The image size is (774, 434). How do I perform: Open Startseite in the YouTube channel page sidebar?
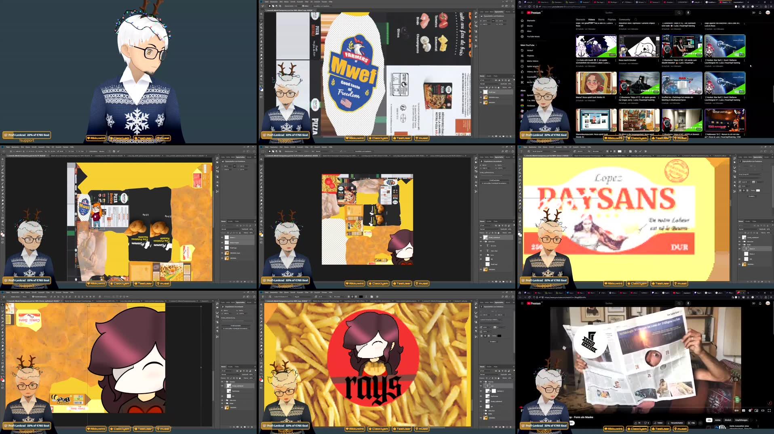(528, 21)
